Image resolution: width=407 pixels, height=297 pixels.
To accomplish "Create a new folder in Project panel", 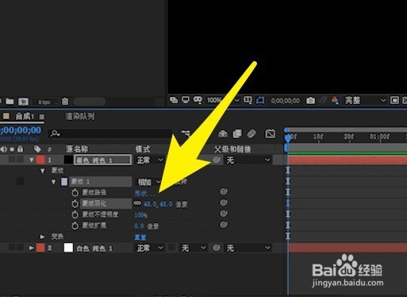I will (10, 101).
